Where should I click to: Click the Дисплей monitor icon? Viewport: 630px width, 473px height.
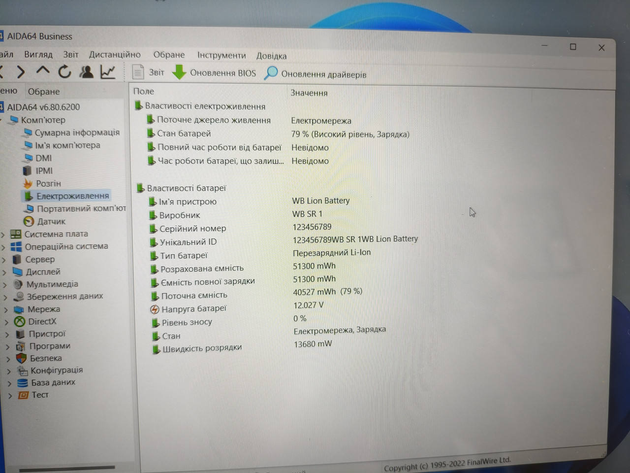pyautogui.click(x=18, y=271)
